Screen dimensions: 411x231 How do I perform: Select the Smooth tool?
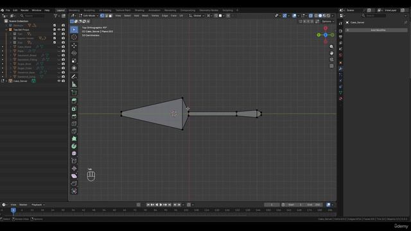[x=74, y=153]
